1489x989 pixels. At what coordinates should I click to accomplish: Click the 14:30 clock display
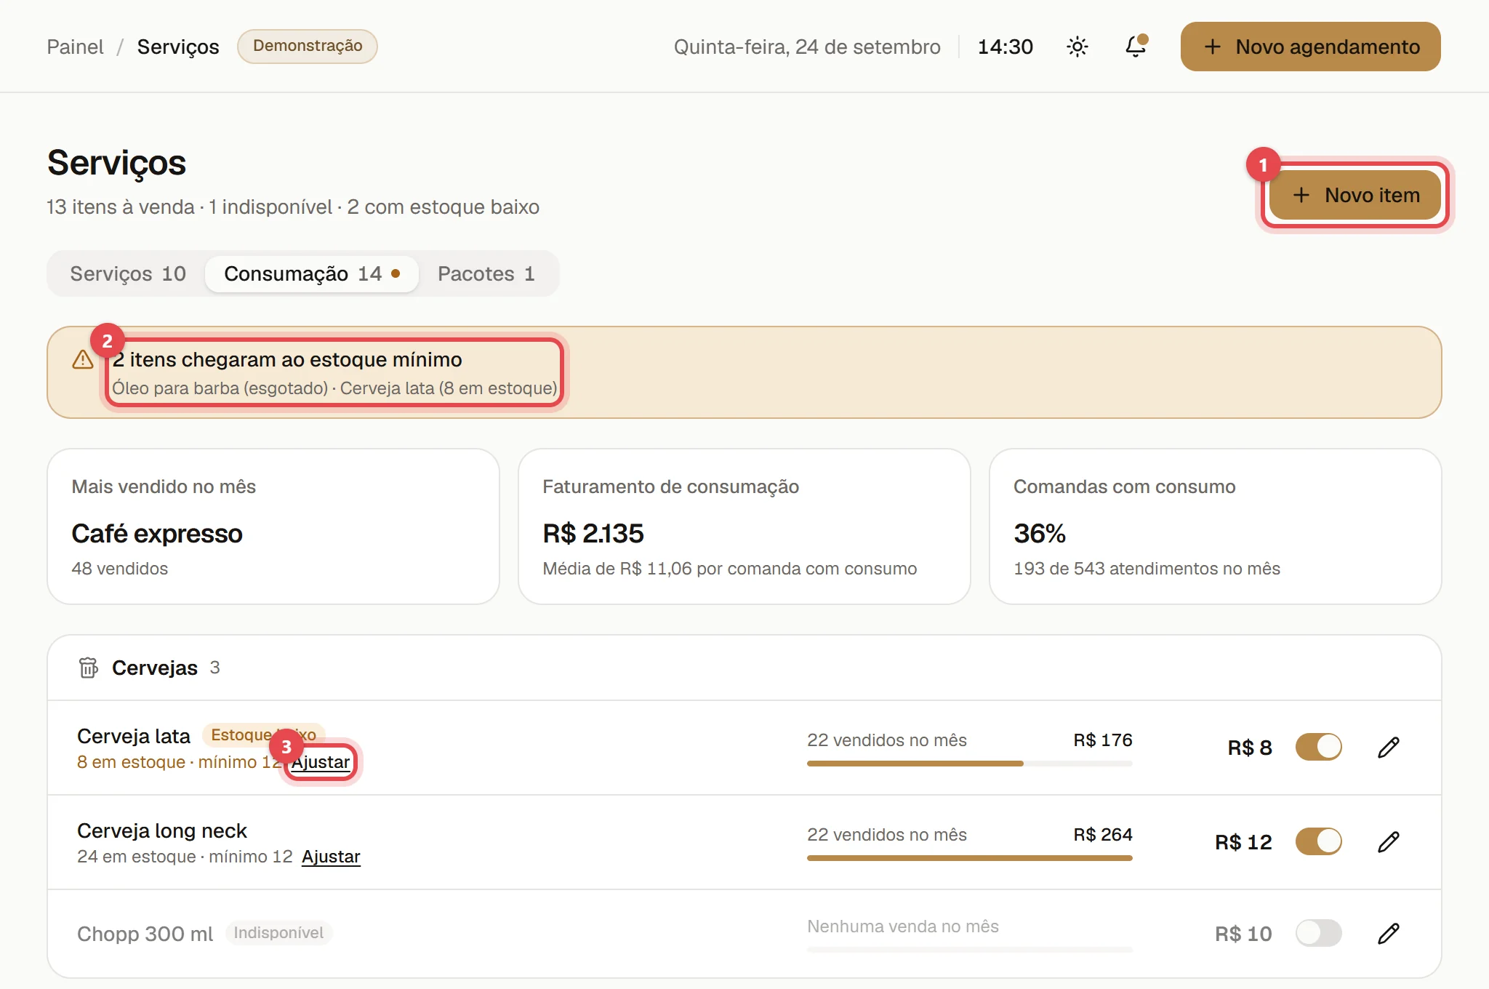(x=1006, y=47)
